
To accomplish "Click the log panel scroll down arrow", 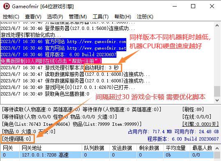I will pyautogui.click(x=217, y=100).
